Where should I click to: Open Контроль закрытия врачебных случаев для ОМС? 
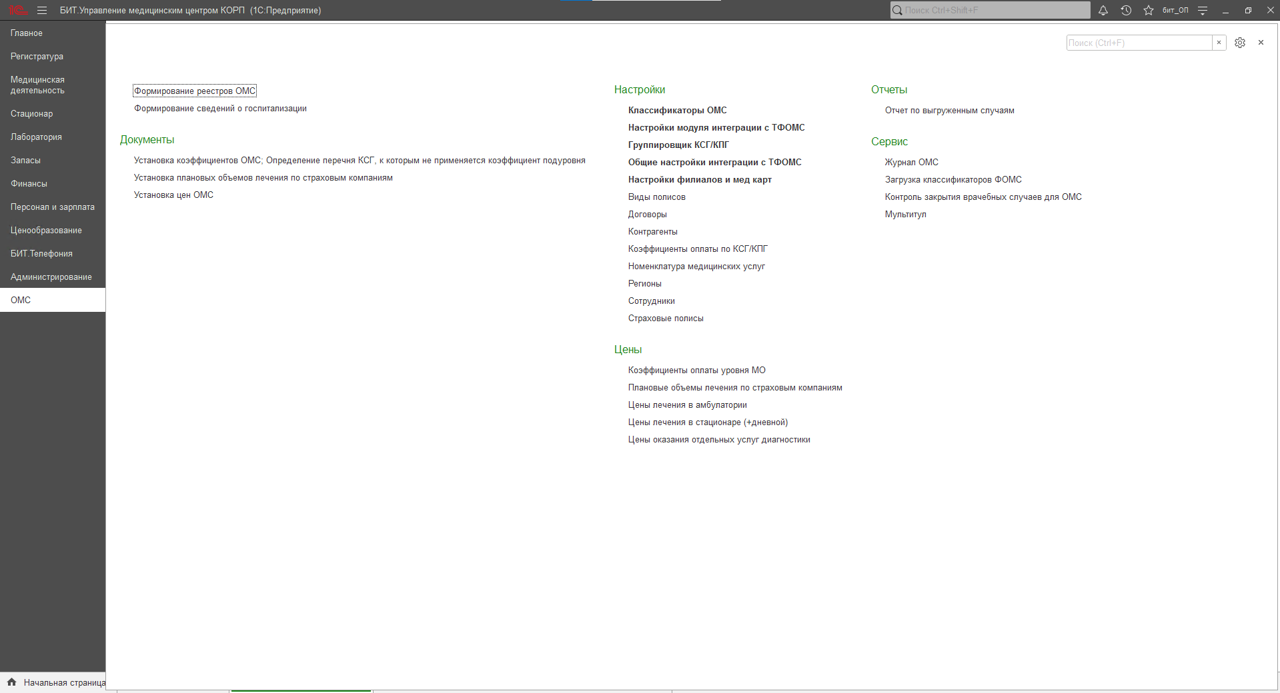pos(983,197)
